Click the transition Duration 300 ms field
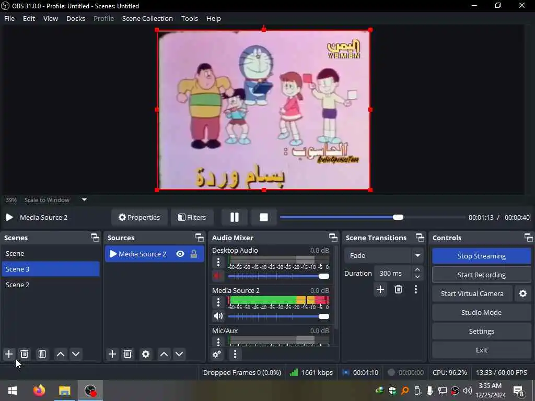535x401 pixels. [394, 273]
